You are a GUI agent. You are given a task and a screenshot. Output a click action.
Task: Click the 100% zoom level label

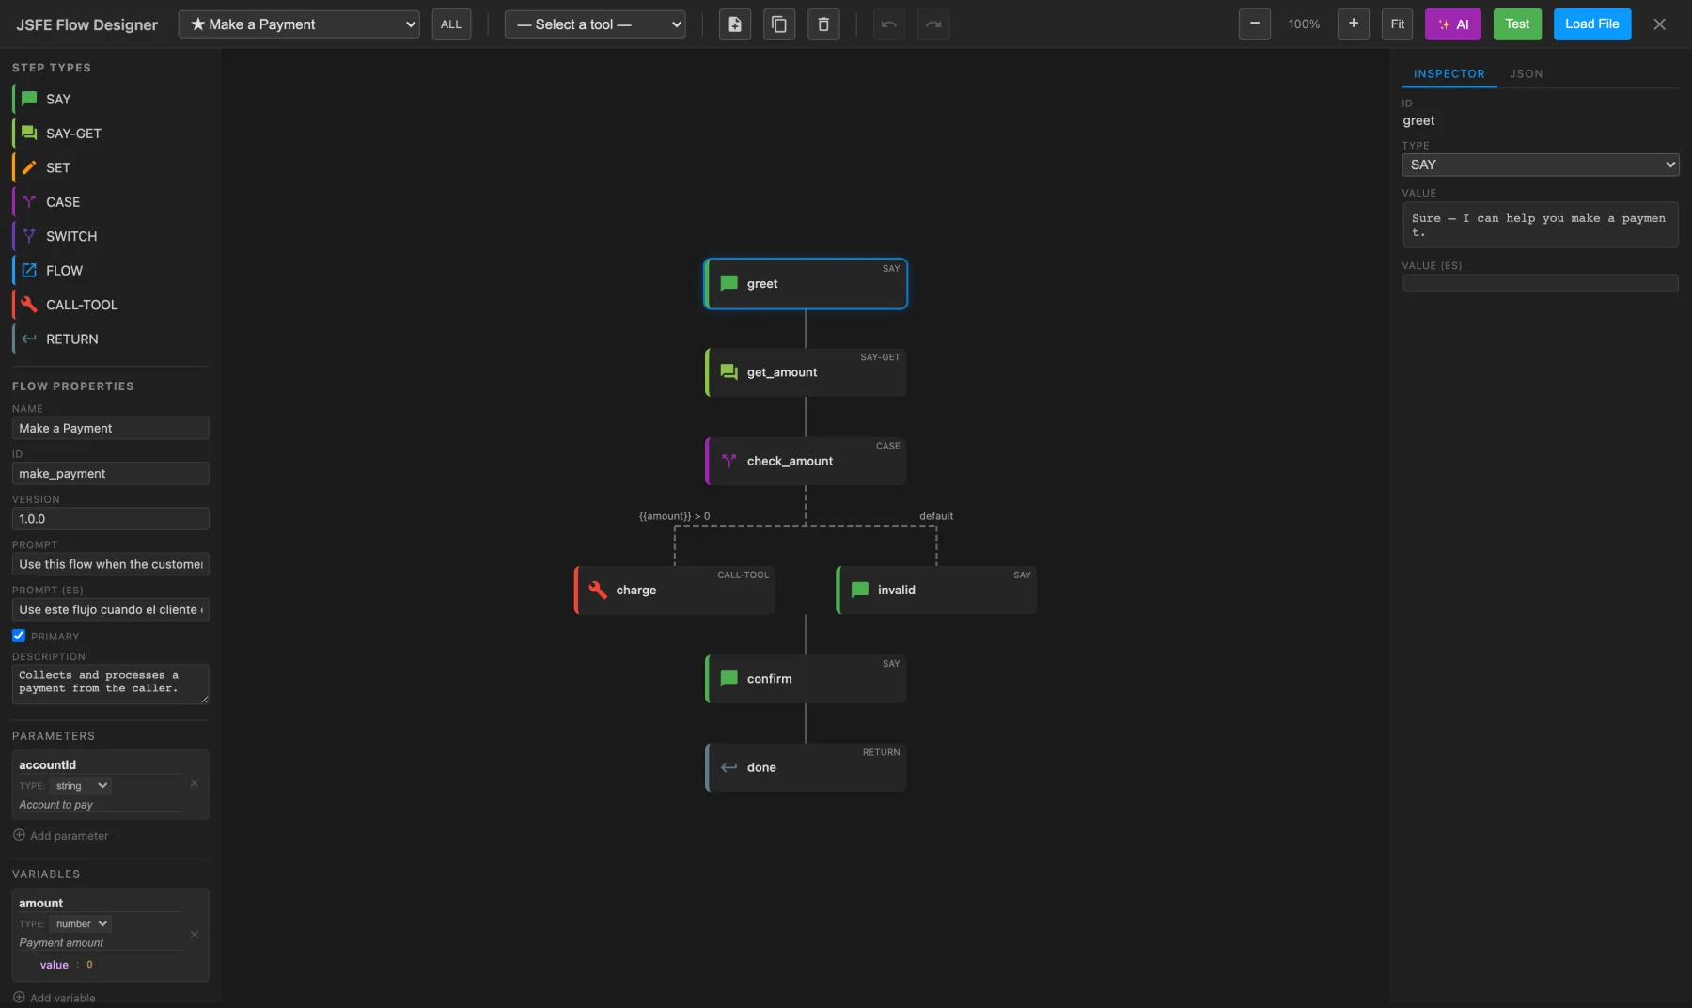1304,24
